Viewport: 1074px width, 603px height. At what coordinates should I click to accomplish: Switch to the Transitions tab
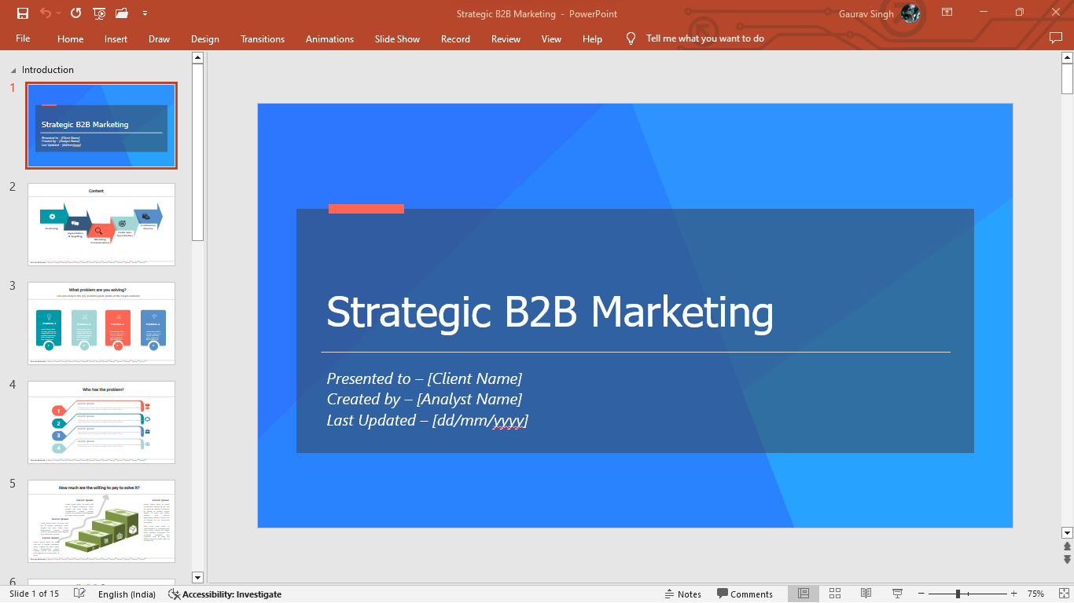click(263, 38)
